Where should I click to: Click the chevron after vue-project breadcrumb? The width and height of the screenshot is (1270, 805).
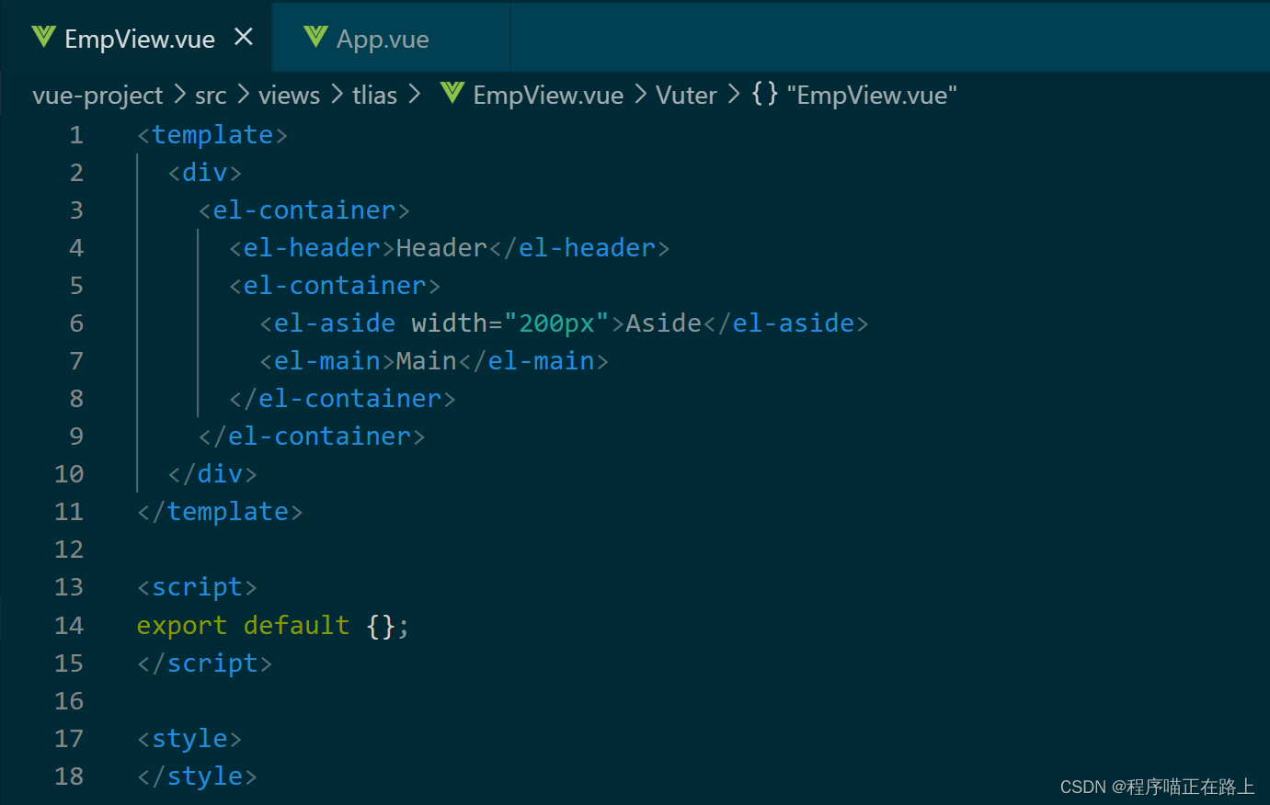[179, 95]
